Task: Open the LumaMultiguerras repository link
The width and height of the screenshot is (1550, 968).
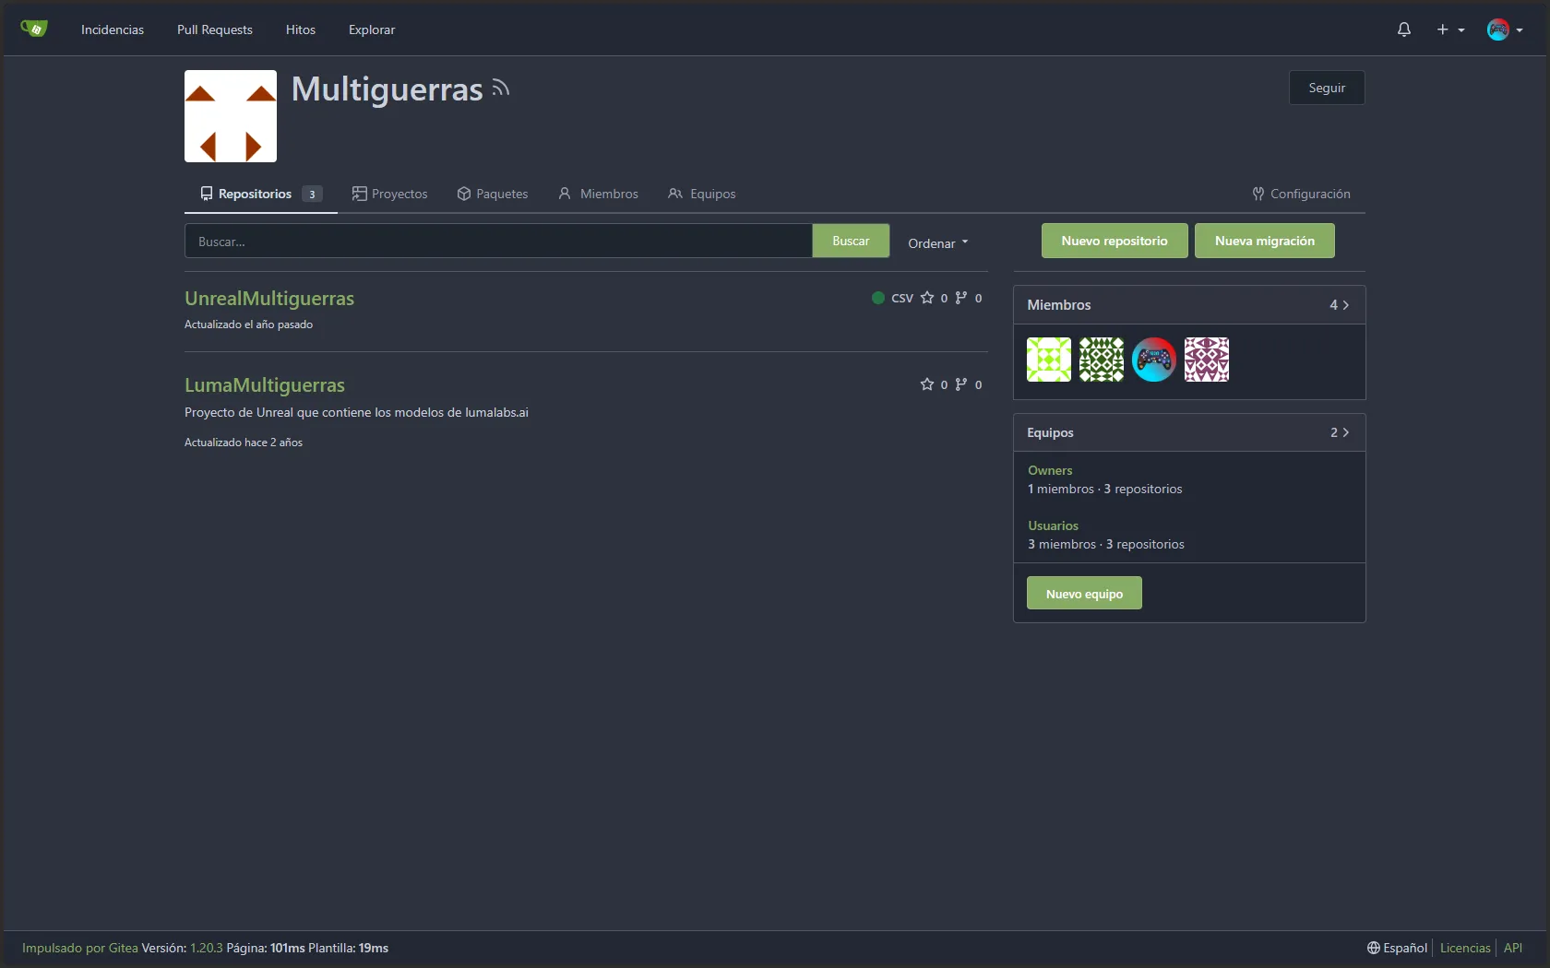Action: point(265,385)
